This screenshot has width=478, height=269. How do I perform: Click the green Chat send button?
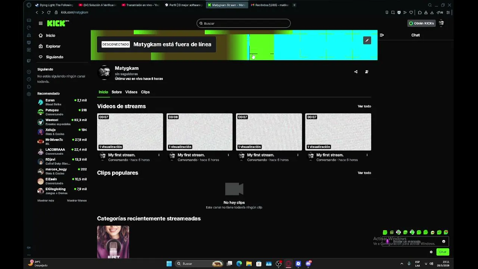click(x=443, y=252)
